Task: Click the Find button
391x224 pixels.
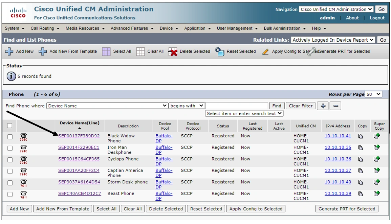Action: pos(277,106)
